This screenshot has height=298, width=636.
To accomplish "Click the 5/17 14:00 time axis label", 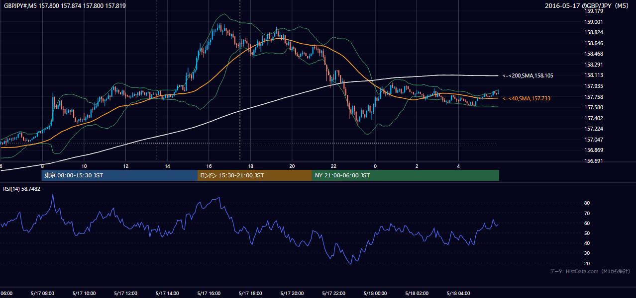I will click(x=167, y=293).
